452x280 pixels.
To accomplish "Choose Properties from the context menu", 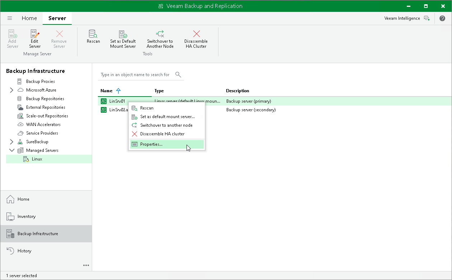I will click(151, 144).
